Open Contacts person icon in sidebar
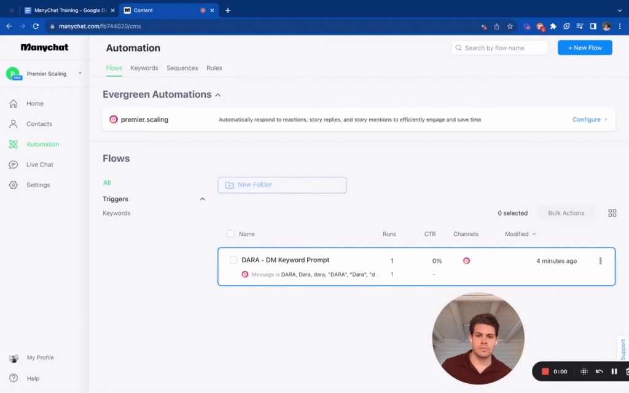 click(x=14, y=124)
